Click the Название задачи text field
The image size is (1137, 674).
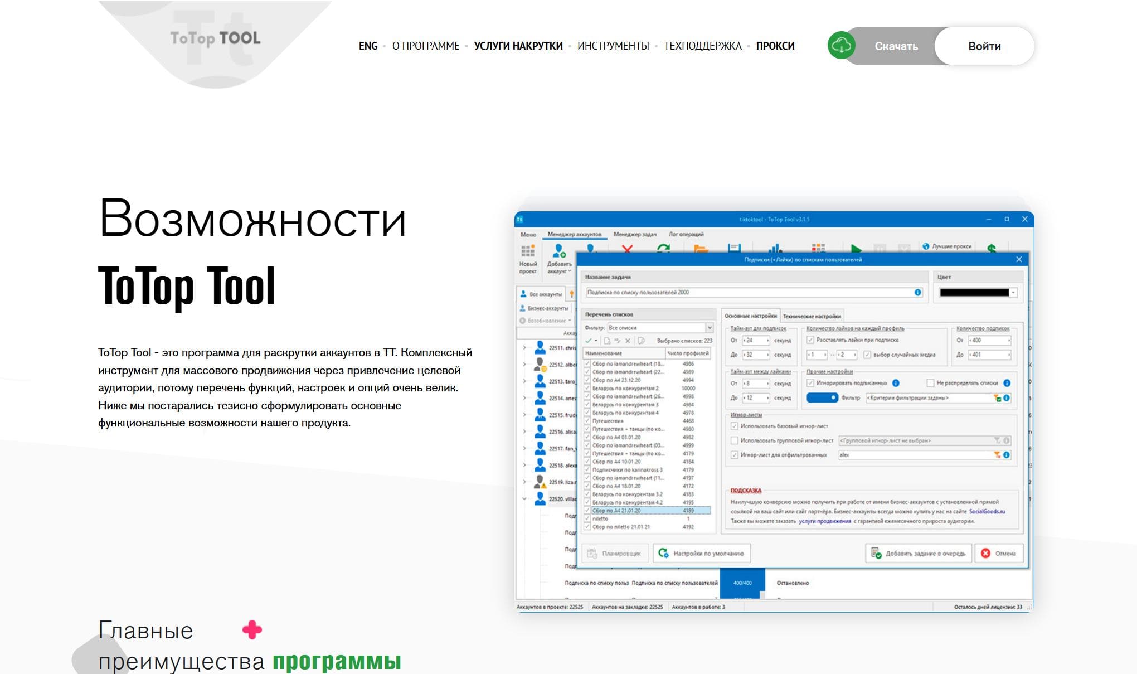tap(747, 293)
